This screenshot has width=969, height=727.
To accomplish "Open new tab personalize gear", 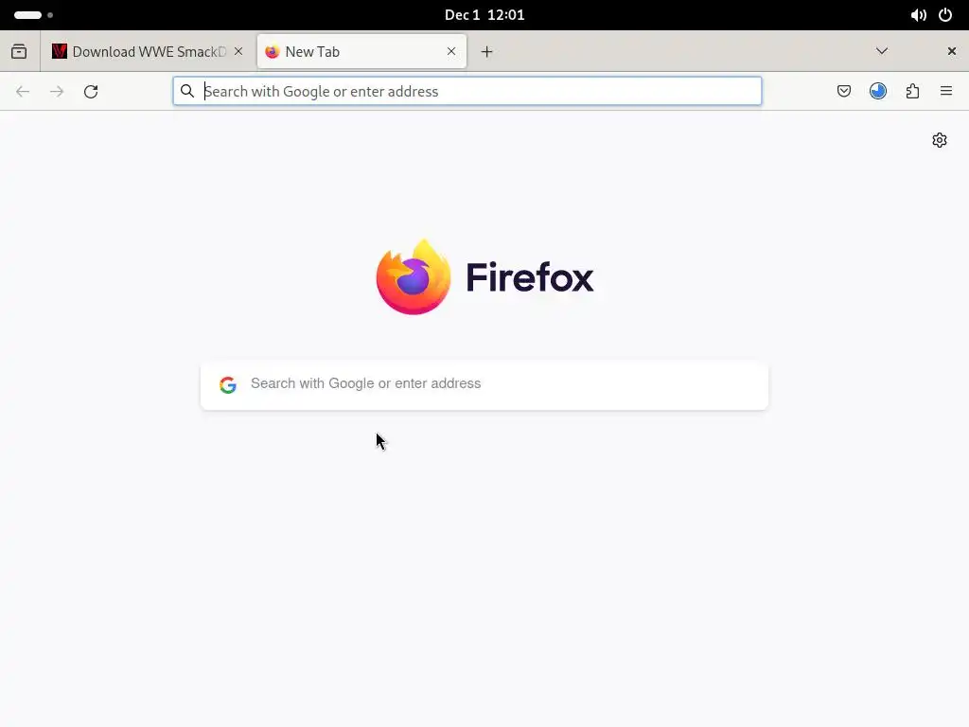I will pos(940,140).
